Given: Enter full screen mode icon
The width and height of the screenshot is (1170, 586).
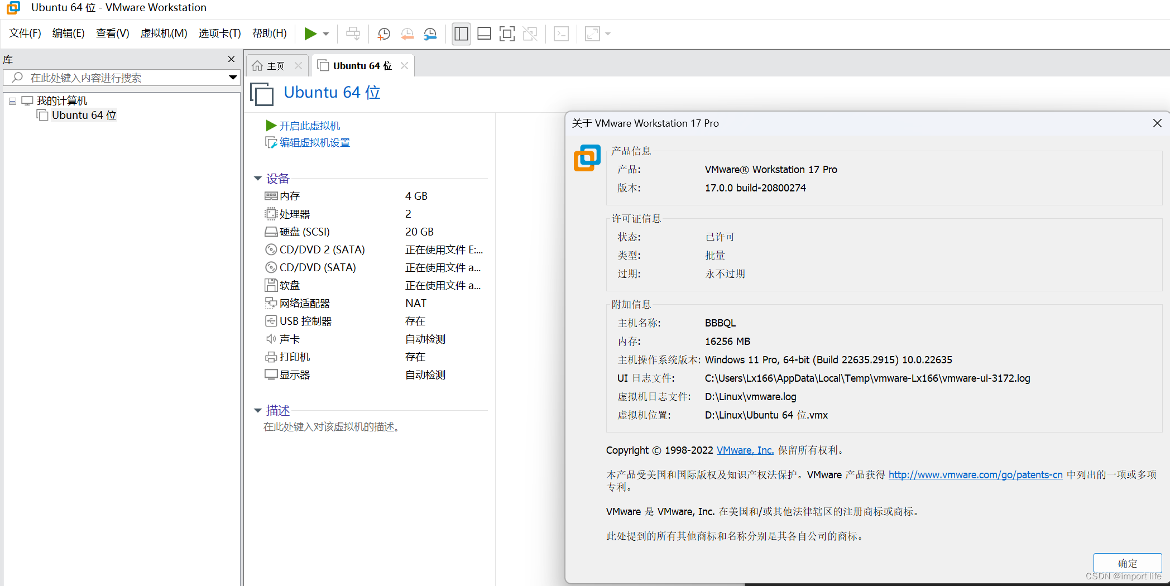Looking at the screenshot, I should click(507, 34).
